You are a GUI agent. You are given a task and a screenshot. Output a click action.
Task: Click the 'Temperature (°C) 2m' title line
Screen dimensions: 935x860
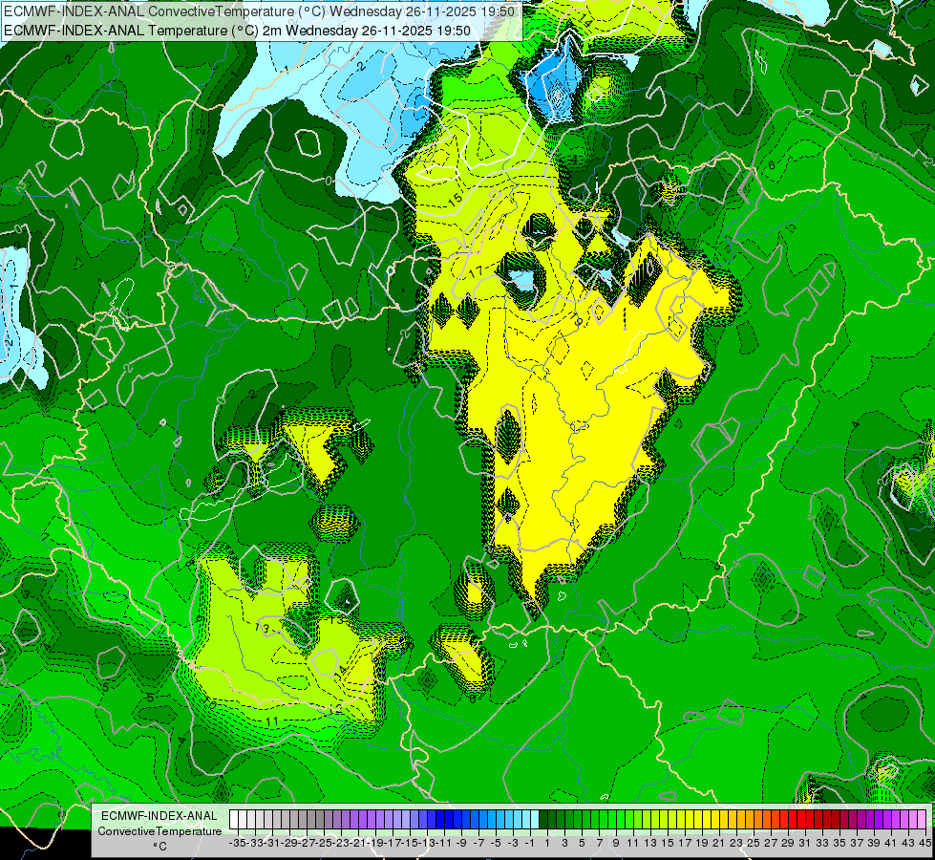point(237,31)
